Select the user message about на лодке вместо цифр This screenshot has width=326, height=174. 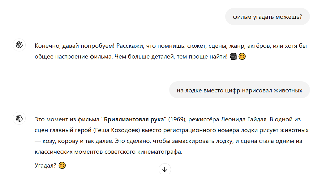click(x=239, y=90)
